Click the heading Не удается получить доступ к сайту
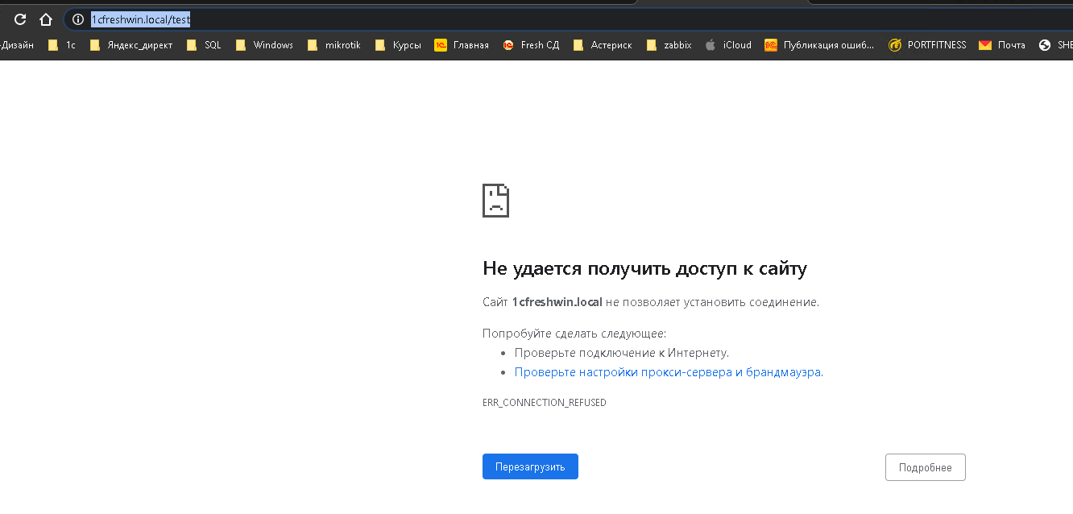Screen dimensions: 1073x514 [644, 268]
